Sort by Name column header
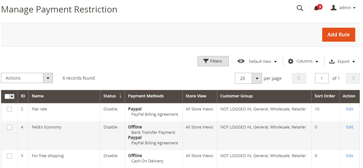The image size is (363, 168). (x=38, y=96)
